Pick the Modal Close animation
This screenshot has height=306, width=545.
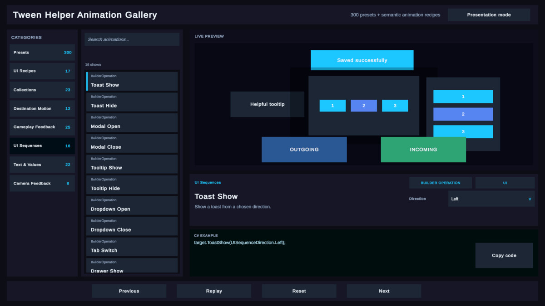[132, 143]
